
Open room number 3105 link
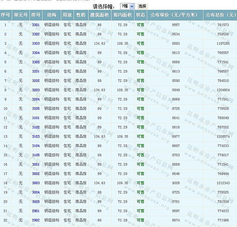36,155
